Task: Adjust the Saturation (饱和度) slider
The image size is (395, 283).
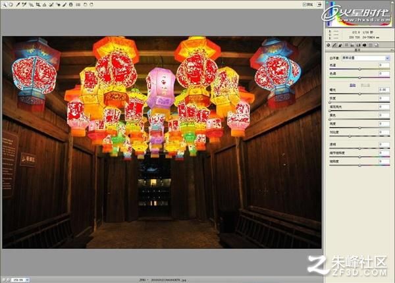Action: (x=359, y=165)
